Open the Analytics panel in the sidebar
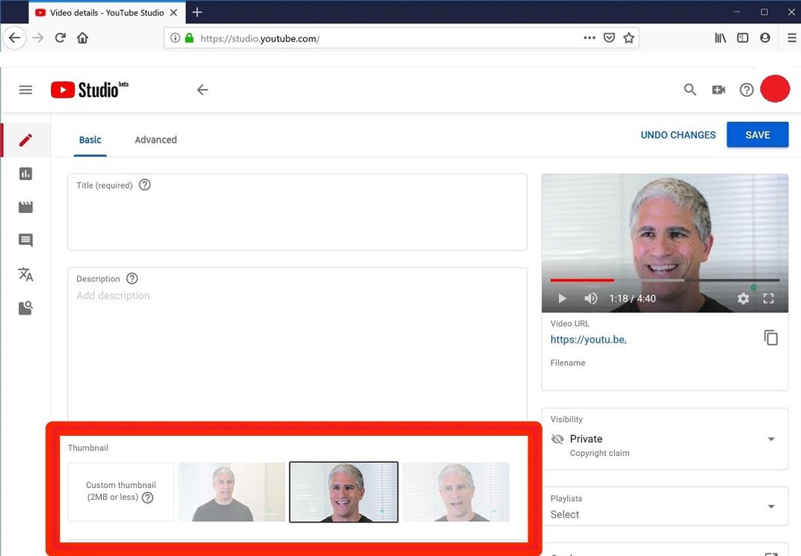The height and width of the screenshot is (556, 801). point(26,173)
